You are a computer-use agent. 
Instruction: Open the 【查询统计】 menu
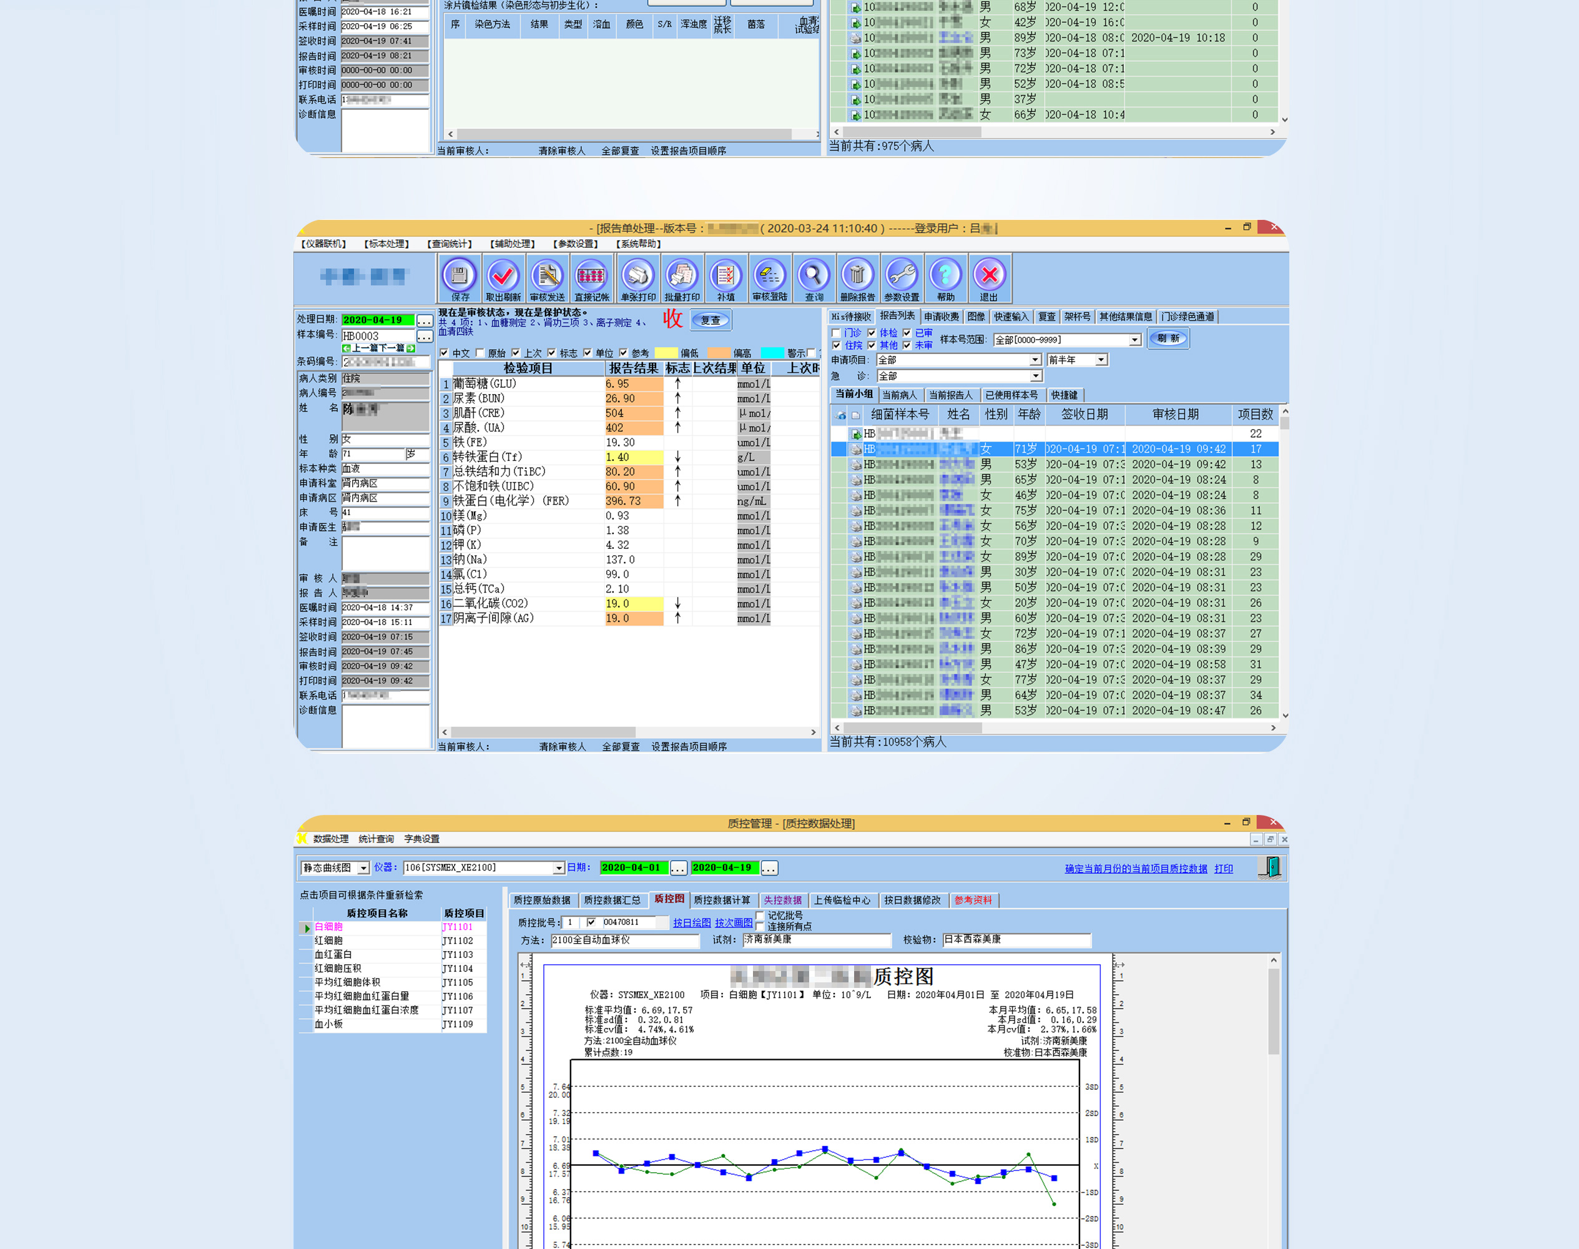(x=450, y=244)
